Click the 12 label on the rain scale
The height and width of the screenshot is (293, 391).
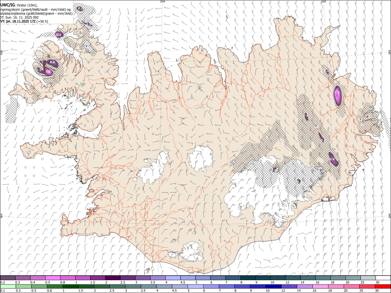[283, 291]
